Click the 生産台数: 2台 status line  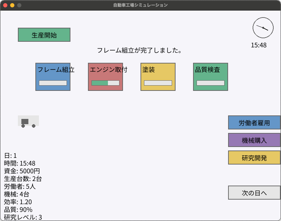click(23, 179)
